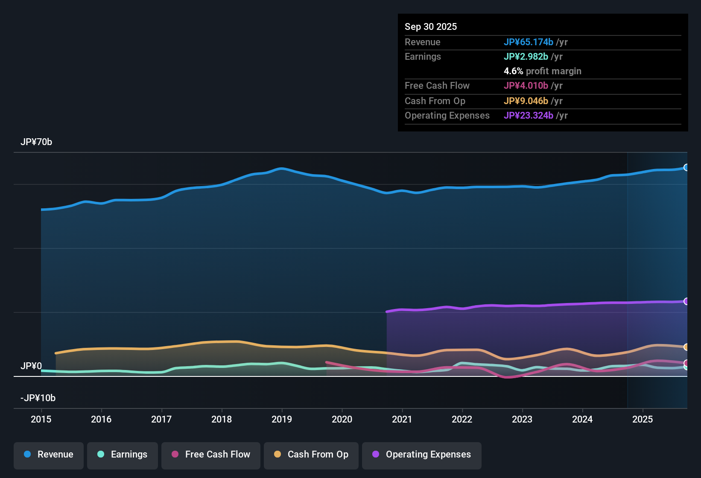Click the teal Earnings legend dot

click(101, 454)
